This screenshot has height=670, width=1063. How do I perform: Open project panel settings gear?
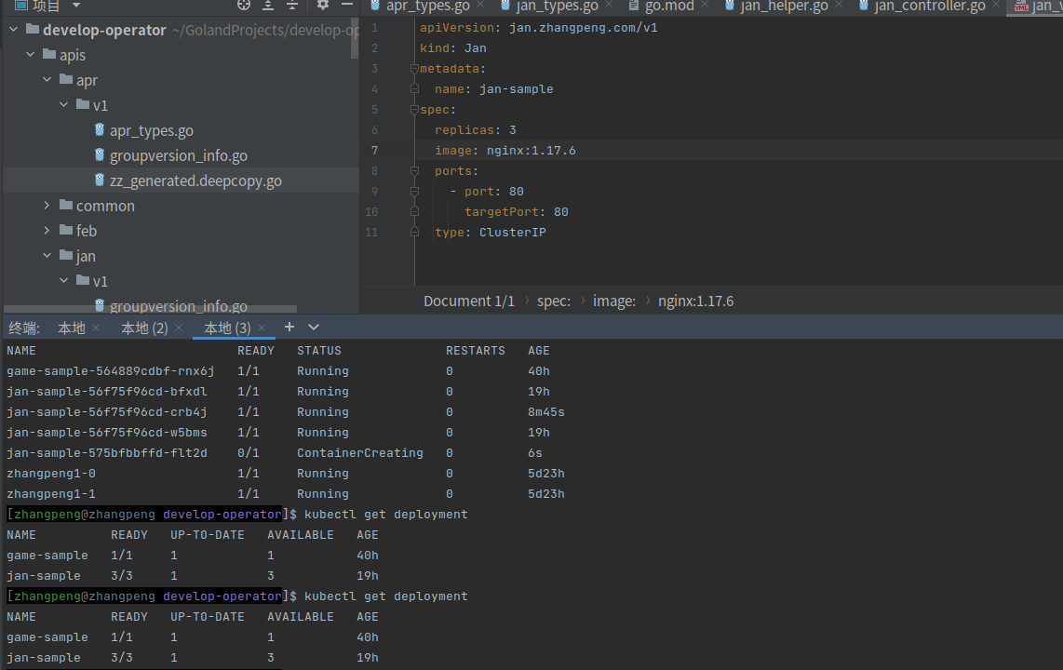323,6
